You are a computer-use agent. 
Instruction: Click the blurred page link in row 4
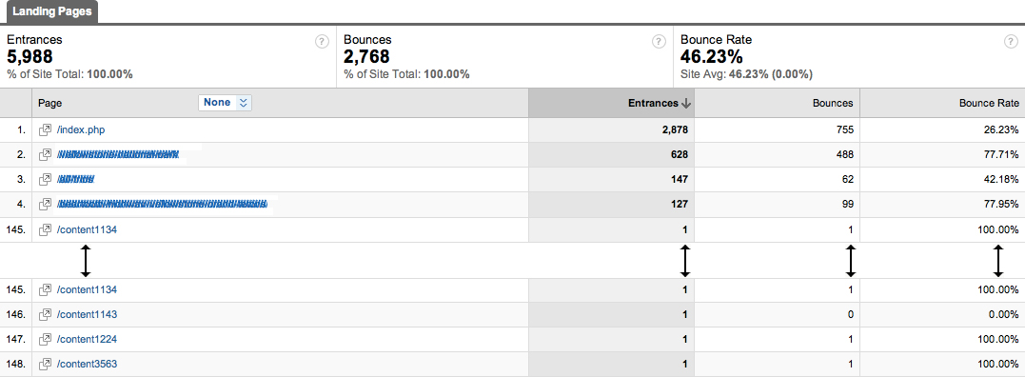[x=163, y=205]
